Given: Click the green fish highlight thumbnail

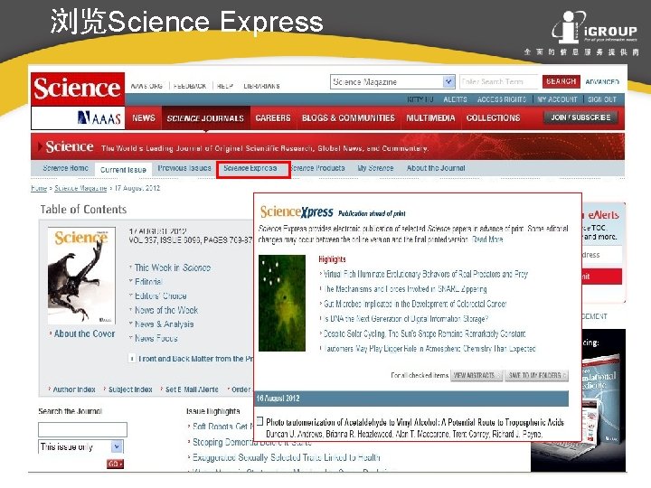Looking at the screenshot, I should (282, 304).
